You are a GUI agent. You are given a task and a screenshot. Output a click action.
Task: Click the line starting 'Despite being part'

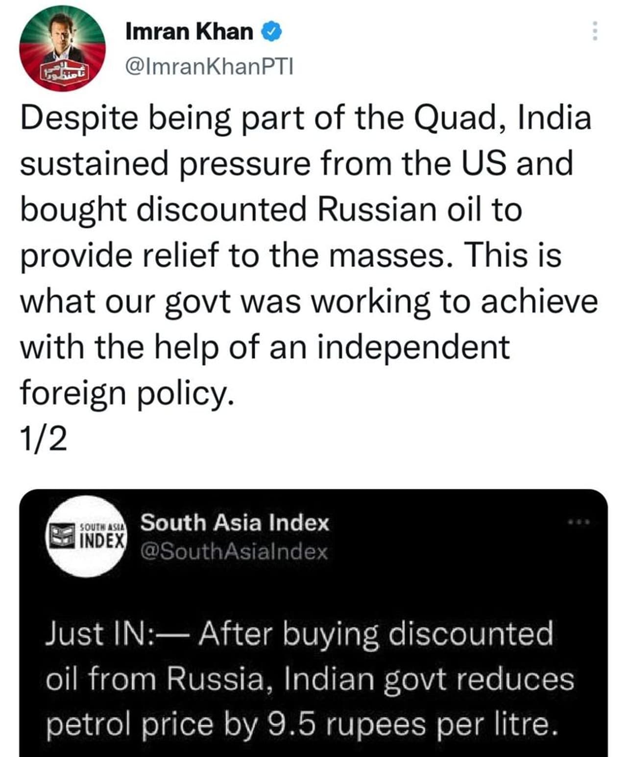(x=305, y=118)
